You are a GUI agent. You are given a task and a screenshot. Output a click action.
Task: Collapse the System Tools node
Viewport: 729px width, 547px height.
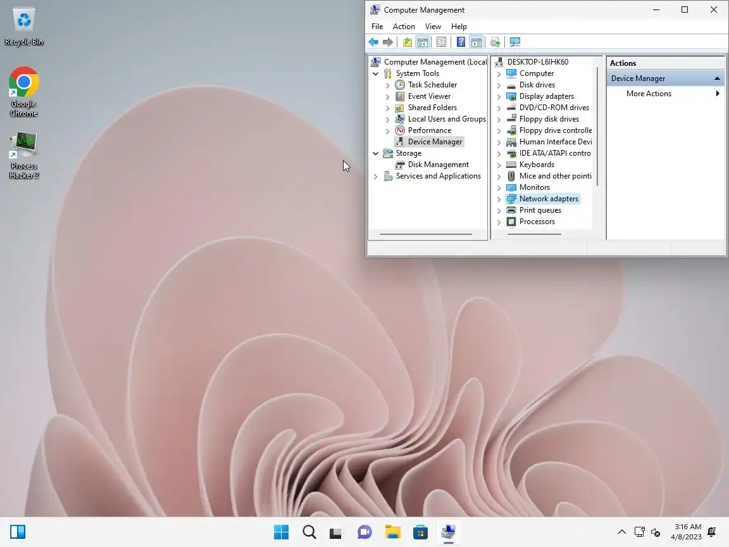point(376,73)
